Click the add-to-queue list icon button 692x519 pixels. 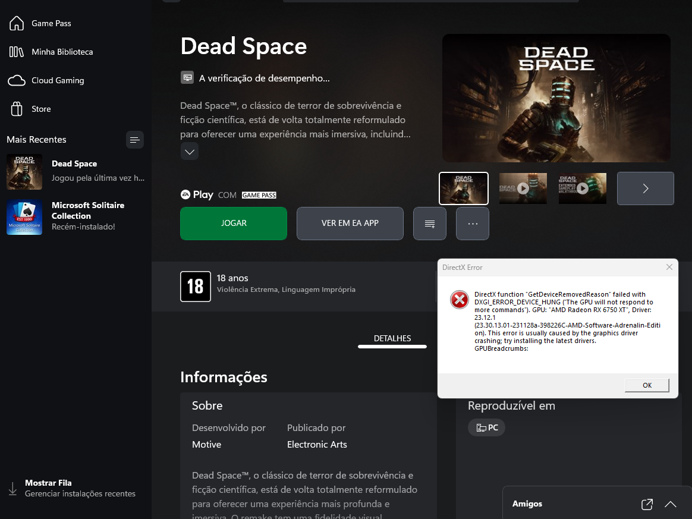(429, 224)
